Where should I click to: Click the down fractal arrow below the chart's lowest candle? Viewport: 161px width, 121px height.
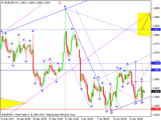tap(111, 113)
